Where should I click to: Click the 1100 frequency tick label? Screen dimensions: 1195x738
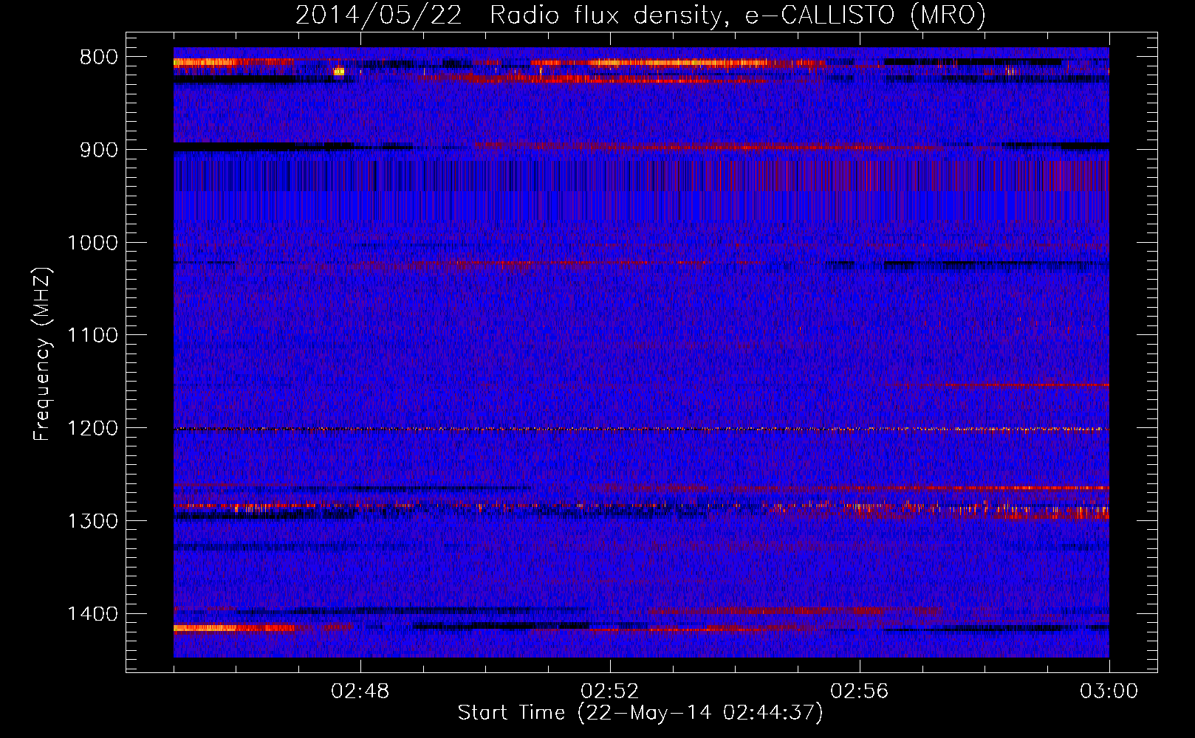pos(92,336)
